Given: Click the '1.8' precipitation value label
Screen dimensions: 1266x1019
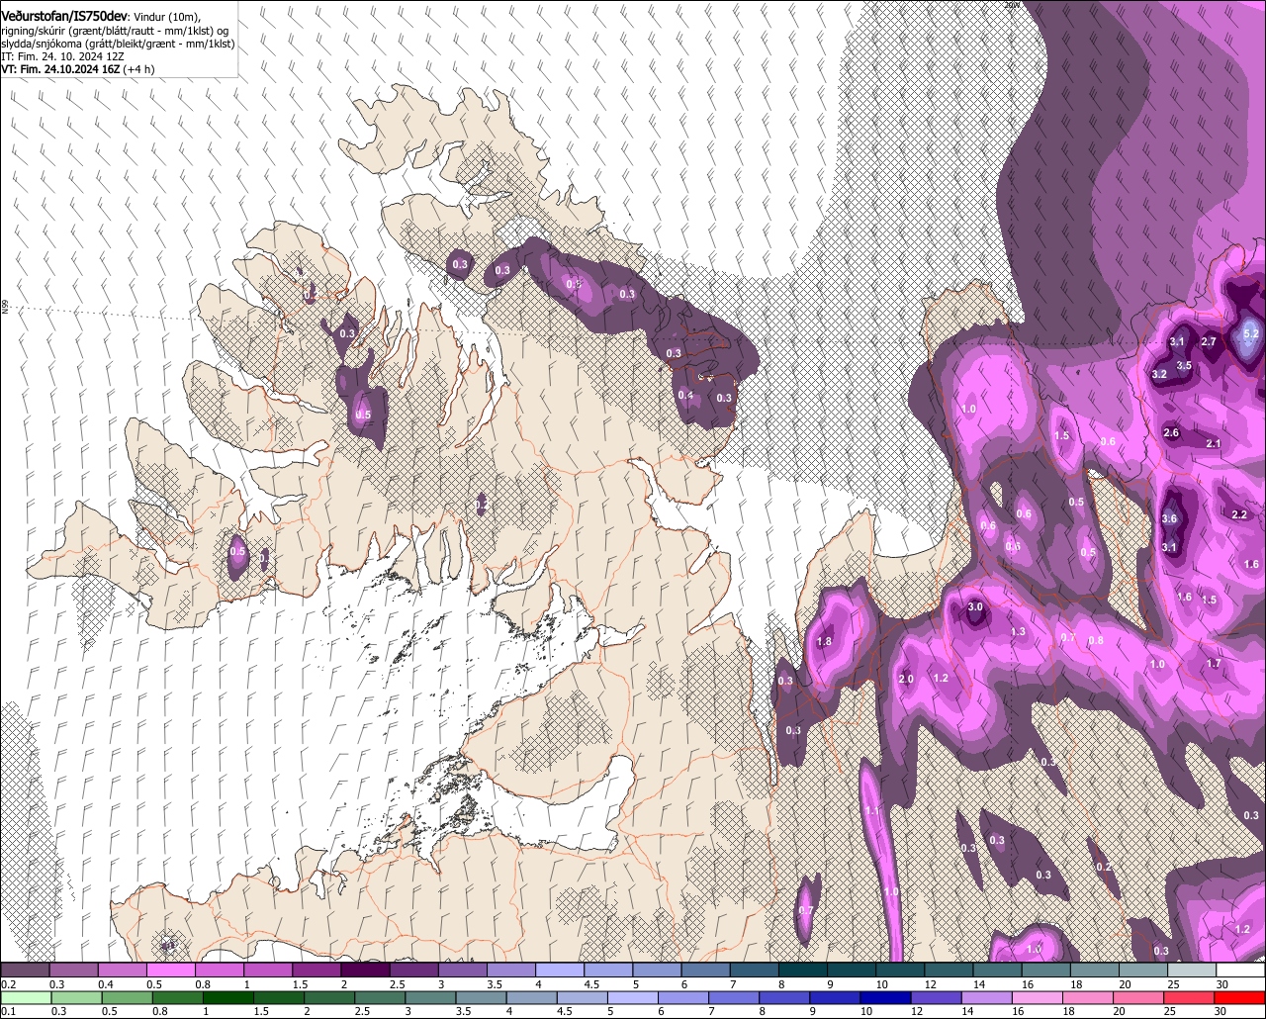Looking at the screenshot, I should click(824, 642).
